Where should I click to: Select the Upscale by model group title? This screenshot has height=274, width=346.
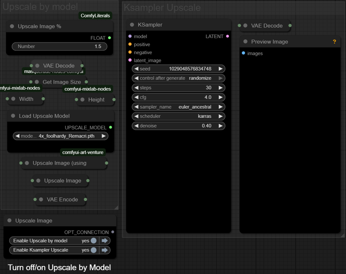tap(40, 6)
